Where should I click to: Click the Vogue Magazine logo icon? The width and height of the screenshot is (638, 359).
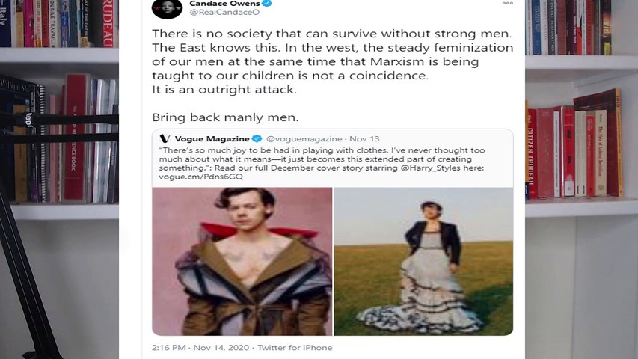point(165,139)
